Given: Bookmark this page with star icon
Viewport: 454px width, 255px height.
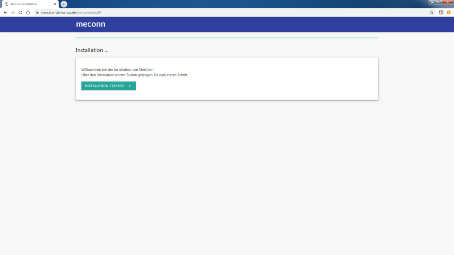Looking at the screenshot, I should (431, 12).
